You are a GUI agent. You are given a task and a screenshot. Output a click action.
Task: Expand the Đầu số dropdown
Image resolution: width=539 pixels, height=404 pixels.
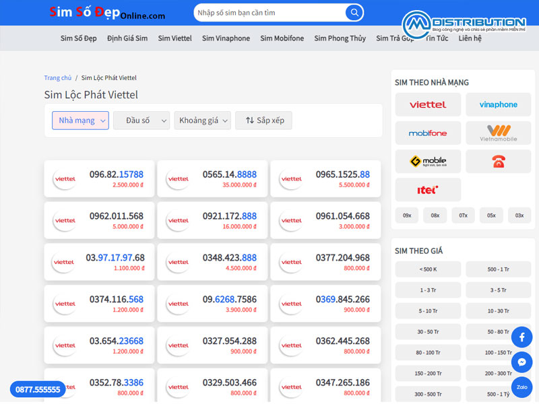pyautogui.click(x=141, y=121)
